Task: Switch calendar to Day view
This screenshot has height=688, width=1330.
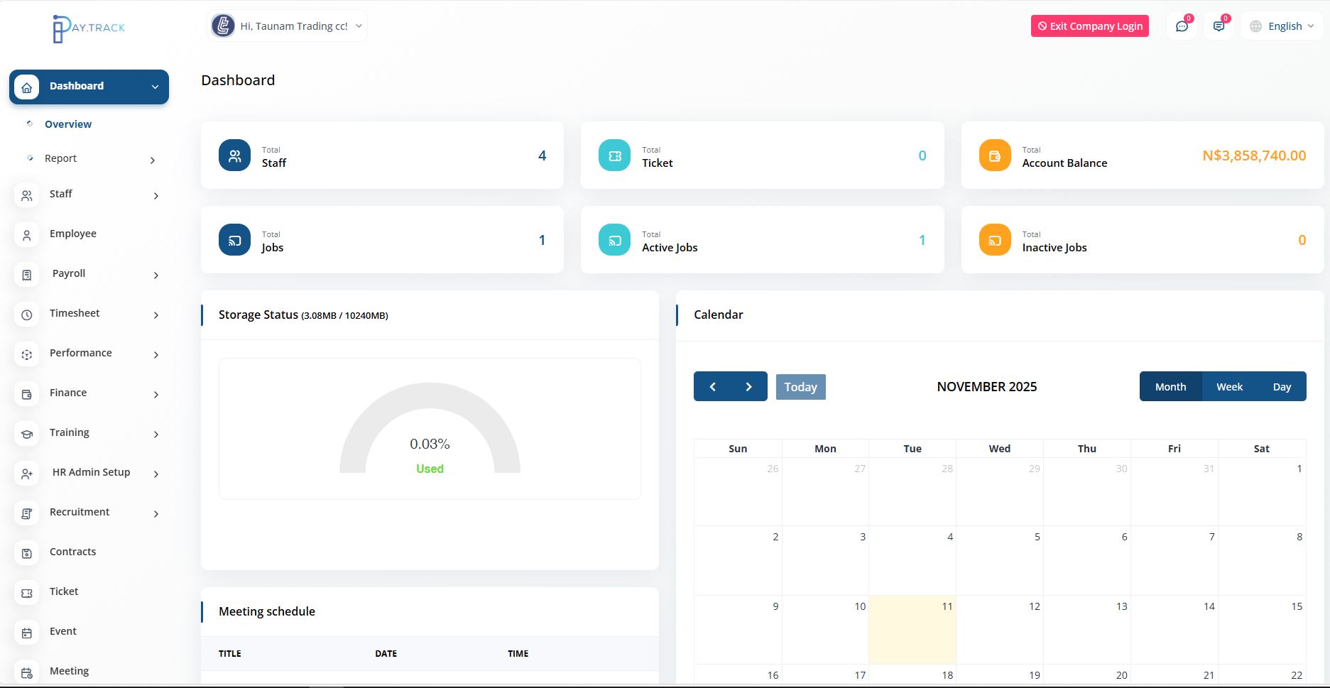Action: (x=1281, y=387)
